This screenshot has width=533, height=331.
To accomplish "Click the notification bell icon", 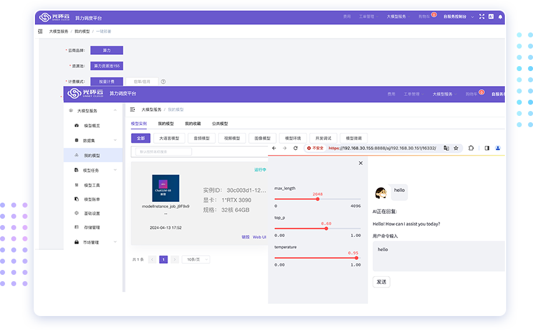I will (500, 17).
